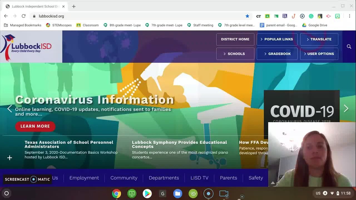This screenshot has width=356, height=200.
Task: Open the Managed Bookmarks folder
Action: click(x=23, y=25)
